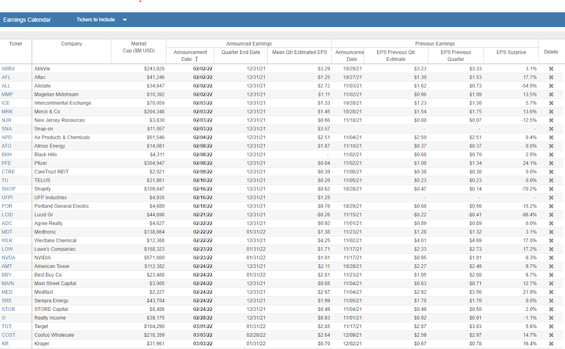This screenshot has width=565, height=349.
Task: Sort by EPS Previous Qtr Estimate header
Action: (395, 55)
